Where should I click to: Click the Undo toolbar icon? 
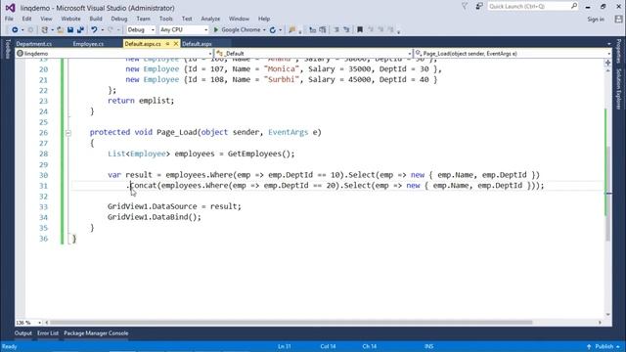(x=94, y=30)
